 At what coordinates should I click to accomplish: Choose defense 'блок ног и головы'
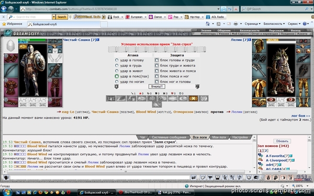tap(157, 82)
